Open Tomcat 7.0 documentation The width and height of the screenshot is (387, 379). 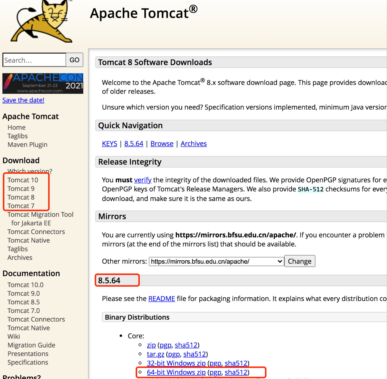coord(24,311)
